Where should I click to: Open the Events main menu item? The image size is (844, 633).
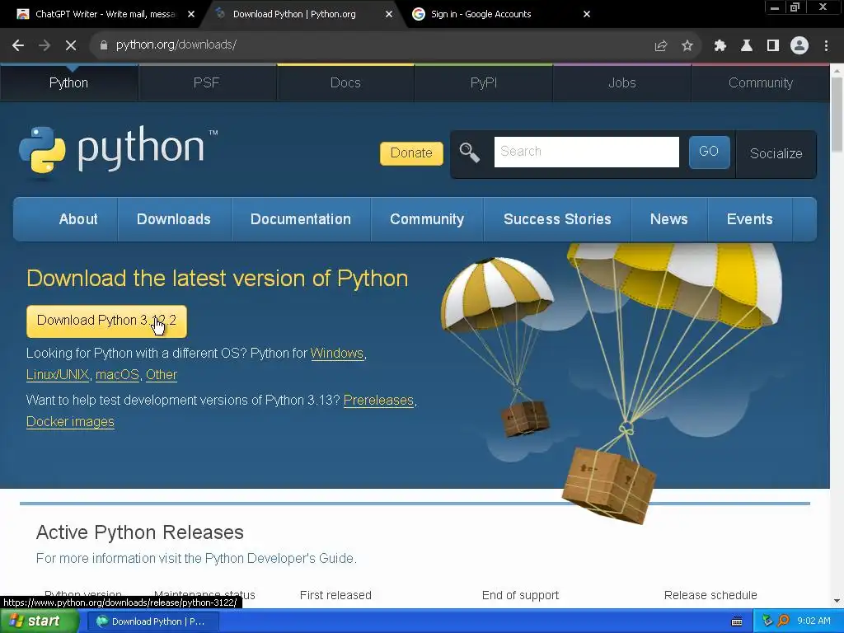(749, 219)
